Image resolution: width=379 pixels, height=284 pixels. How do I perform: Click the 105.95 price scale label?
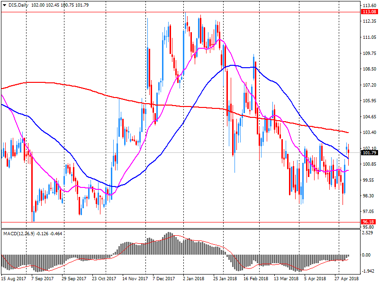[370, 101]
